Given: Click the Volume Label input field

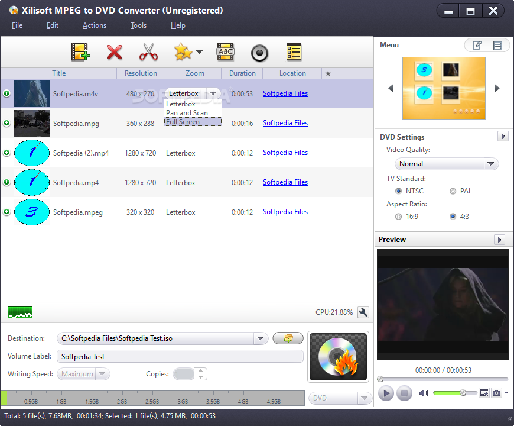Looking at the screenshot, I should [x=180, y=356].
